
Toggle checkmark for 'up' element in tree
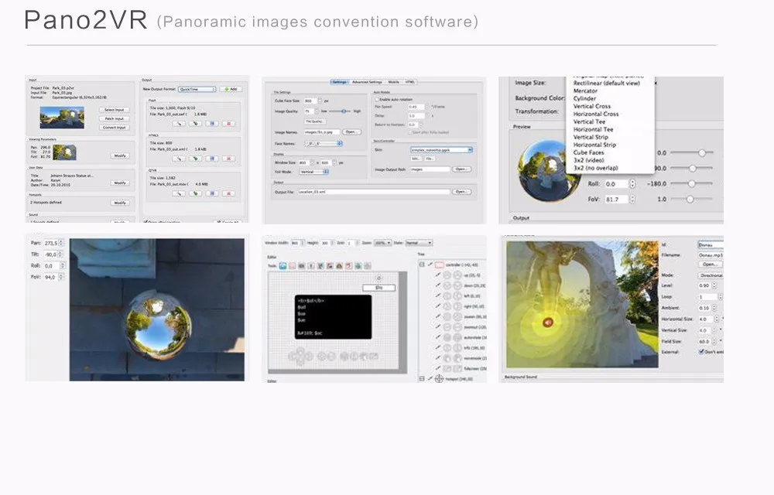[x=438, y=275]
